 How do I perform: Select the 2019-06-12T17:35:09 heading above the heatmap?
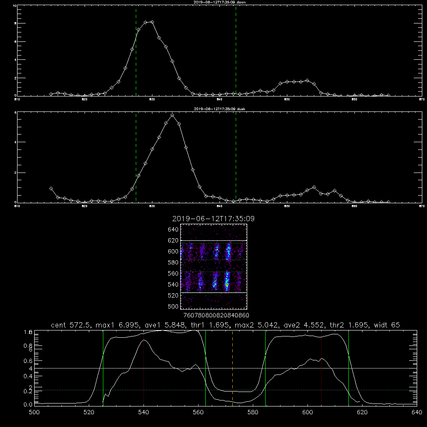213,219
